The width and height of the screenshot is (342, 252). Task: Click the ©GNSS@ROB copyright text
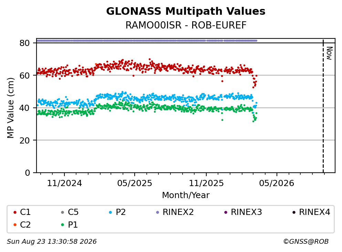[306, 242]
